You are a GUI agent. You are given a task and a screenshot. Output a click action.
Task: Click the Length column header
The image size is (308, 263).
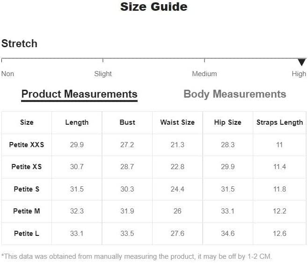[x=77, y=122]
